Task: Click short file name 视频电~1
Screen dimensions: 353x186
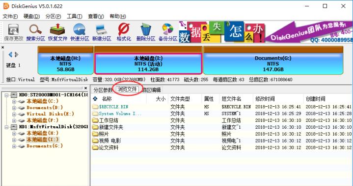Action: click(x=231, y=141)
